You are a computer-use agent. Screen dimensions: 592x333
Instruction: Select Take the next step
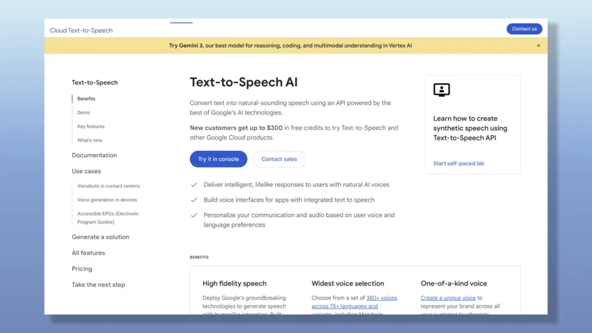98,284
